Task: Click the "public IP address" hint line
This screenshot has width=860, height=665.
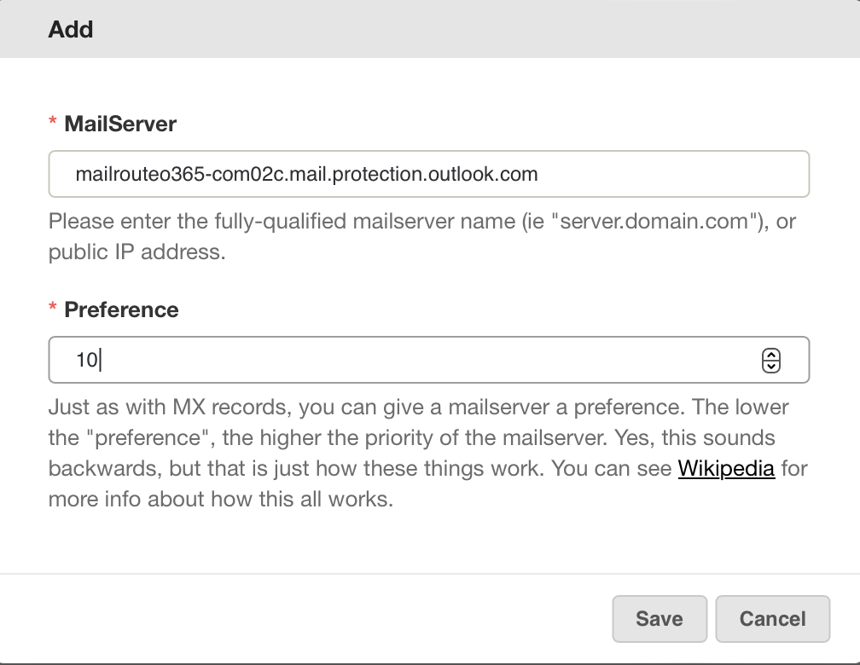Action: (x=137, y=252)
